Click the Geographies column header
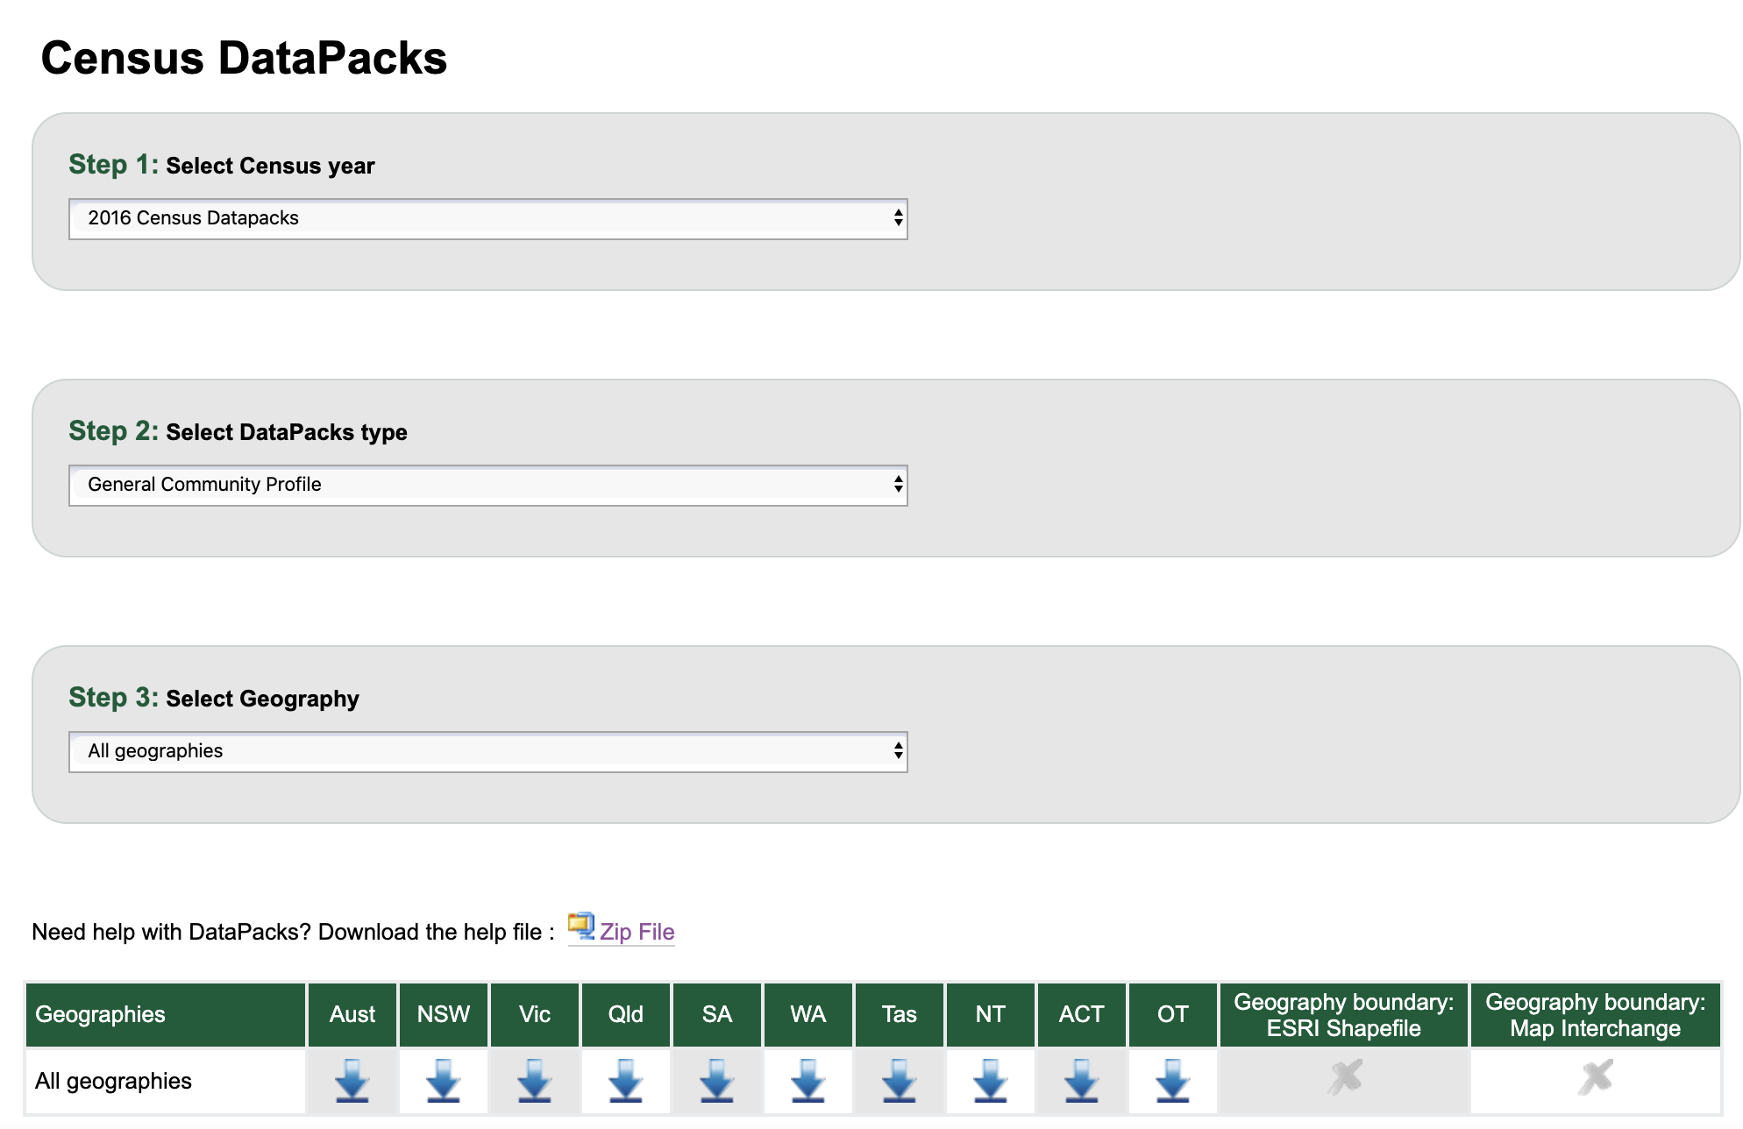The width and height of the screenshot is (1743, 1129). (165, 1014)
